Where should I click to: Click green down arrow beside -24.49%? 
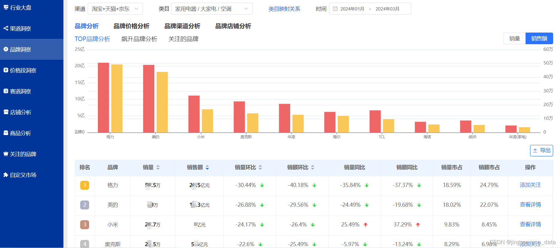367,205
